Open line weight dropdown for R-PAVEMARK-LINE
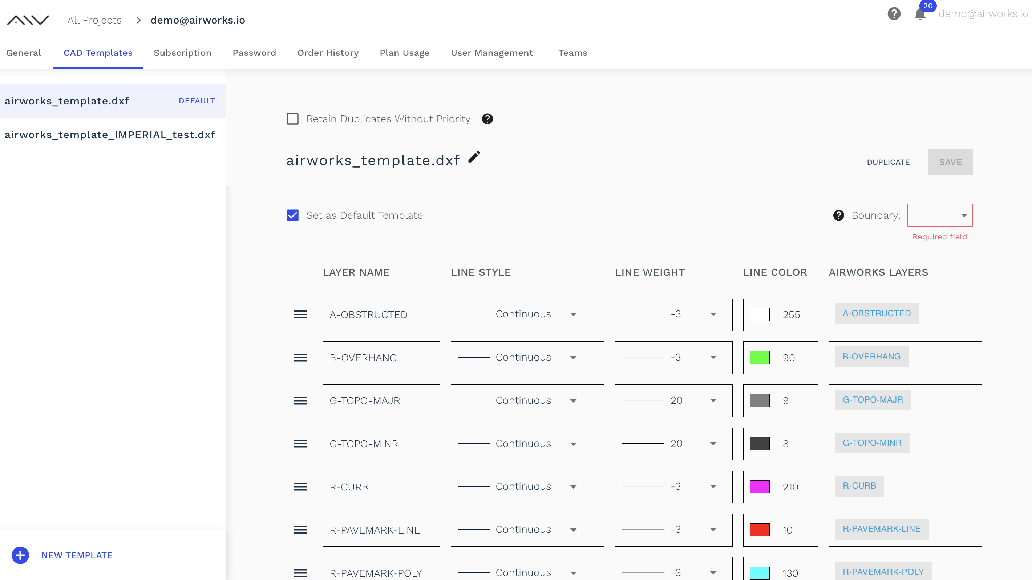Screen dimensions: 1032x580 673,530
